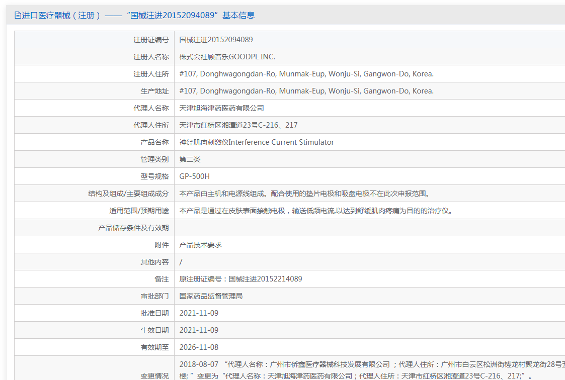This screenshot has height=380, width=565.
Task: Click the expiry date 2026-11-08
Action: (199, 347)
